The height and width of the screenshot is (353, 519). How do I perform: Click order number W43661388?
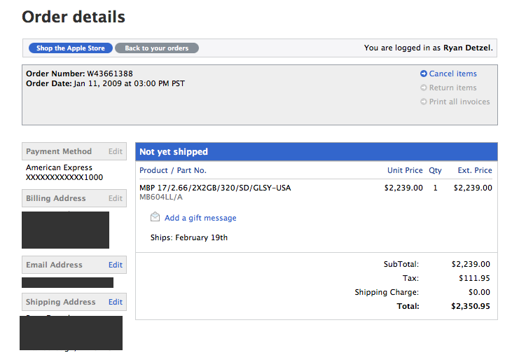click(x=109, y=74)
